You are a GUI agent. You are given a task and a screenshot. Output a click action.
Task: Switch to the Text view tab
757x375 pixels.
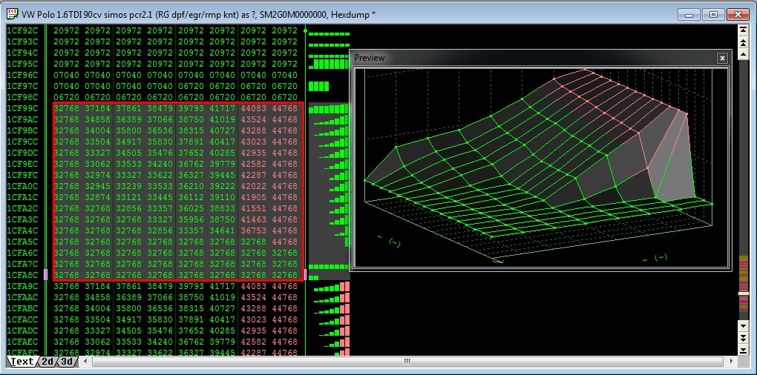22,362
